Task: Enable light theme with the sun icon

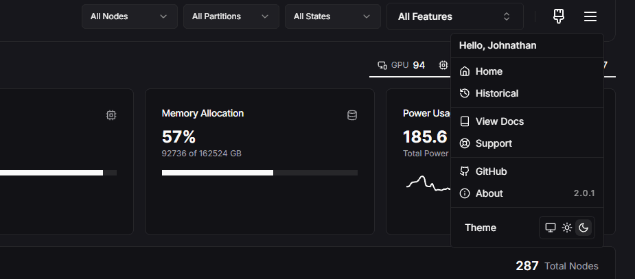Action: [x=567, y=228]
